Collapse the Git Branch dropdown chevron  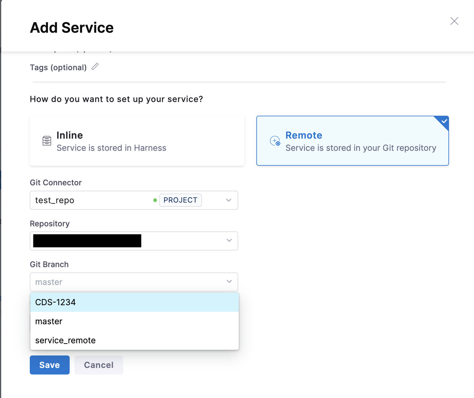click(x=229, y=282)
